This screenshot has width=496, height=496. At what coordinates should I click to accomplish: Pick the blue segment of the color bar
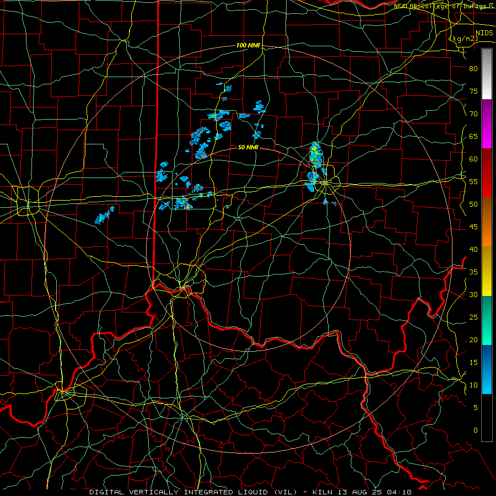487,369
